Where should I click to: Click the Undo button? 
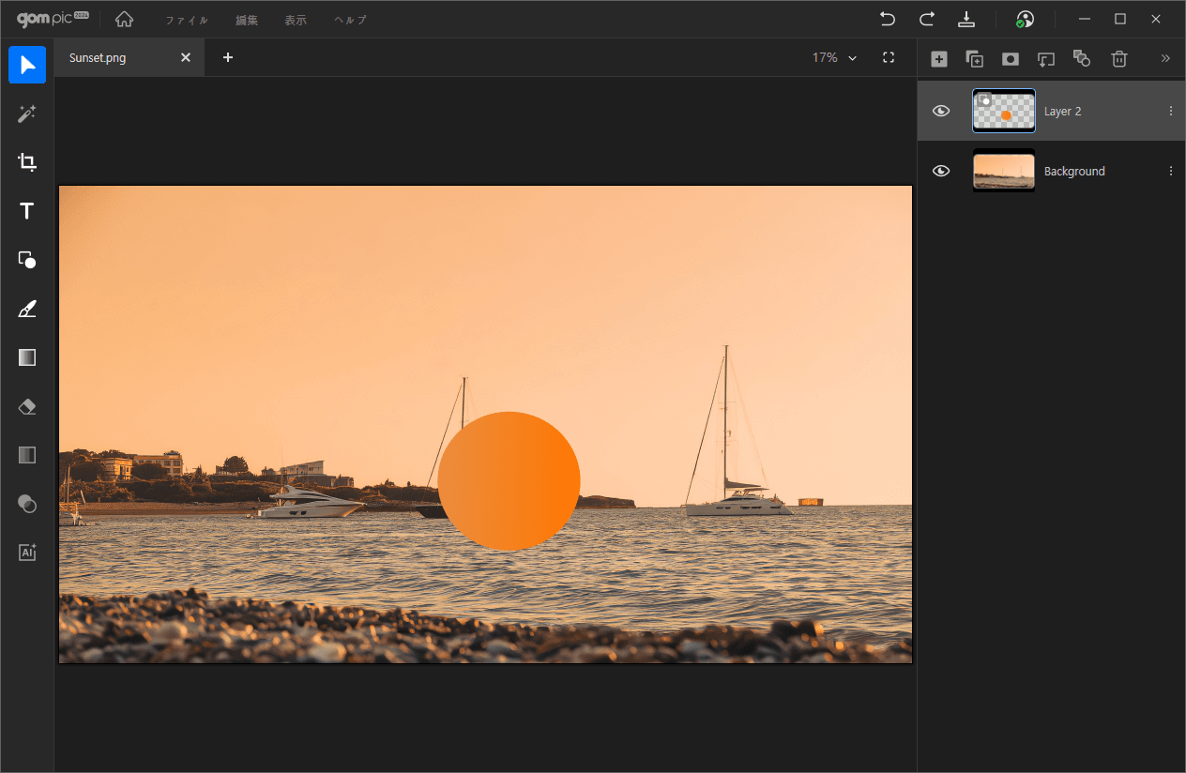[887, 19]
